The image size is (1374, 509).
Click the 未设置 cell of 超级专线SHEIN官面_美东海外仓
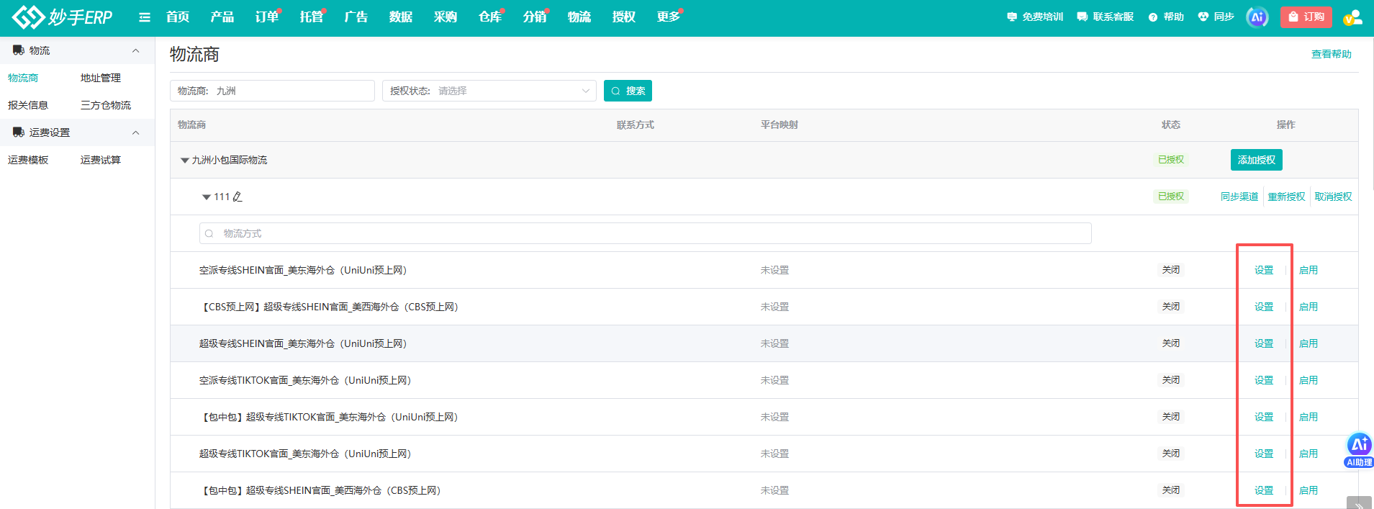coord(774,343)
